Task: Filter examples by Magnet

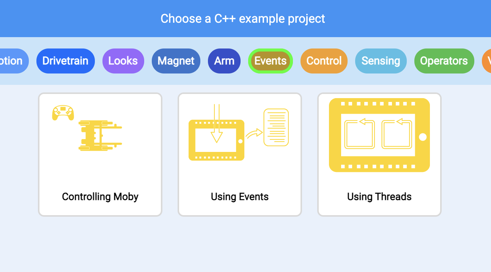Action: [176, 61]
